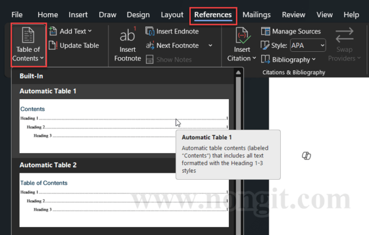The image size is (369, 235).
Task: Click the Bibliography icon
Action: (265, 59)
